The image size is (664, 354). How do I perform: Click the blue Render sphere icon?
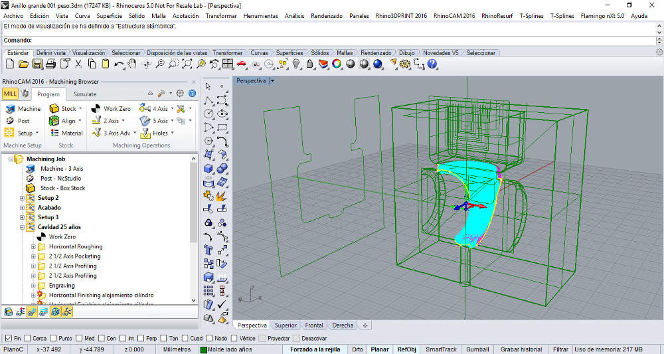click(378, 64)
